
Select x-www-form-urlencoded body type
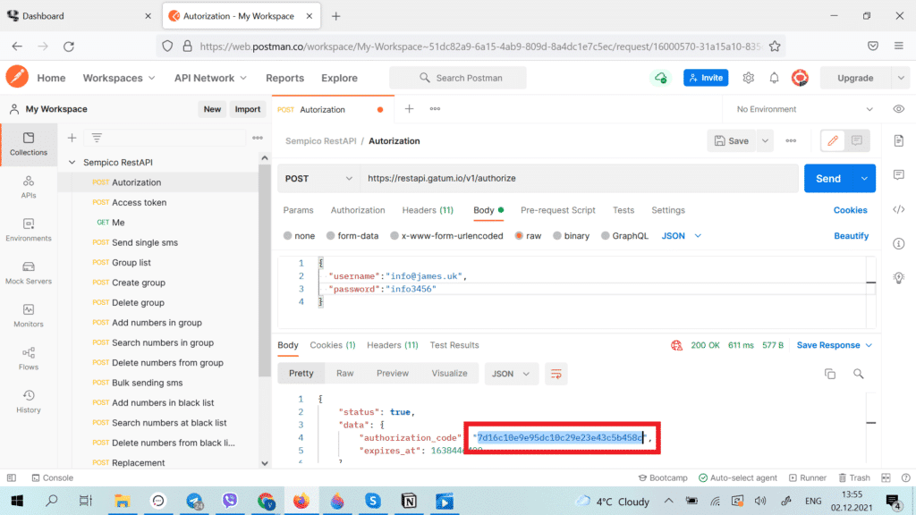(x=446, y=236)
